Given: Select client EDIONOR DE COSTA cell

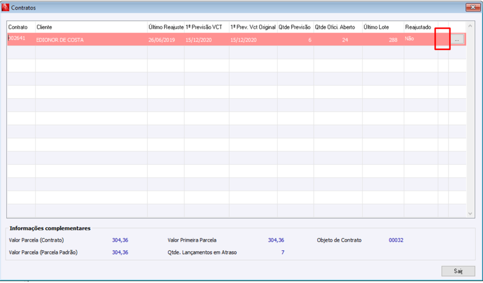Looking at the screenshot, I should (x=91, y=40).
